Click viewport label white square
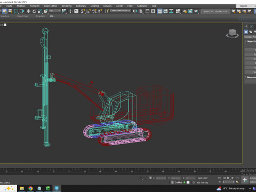The image size is (256, 192). (x=5, y=25)
